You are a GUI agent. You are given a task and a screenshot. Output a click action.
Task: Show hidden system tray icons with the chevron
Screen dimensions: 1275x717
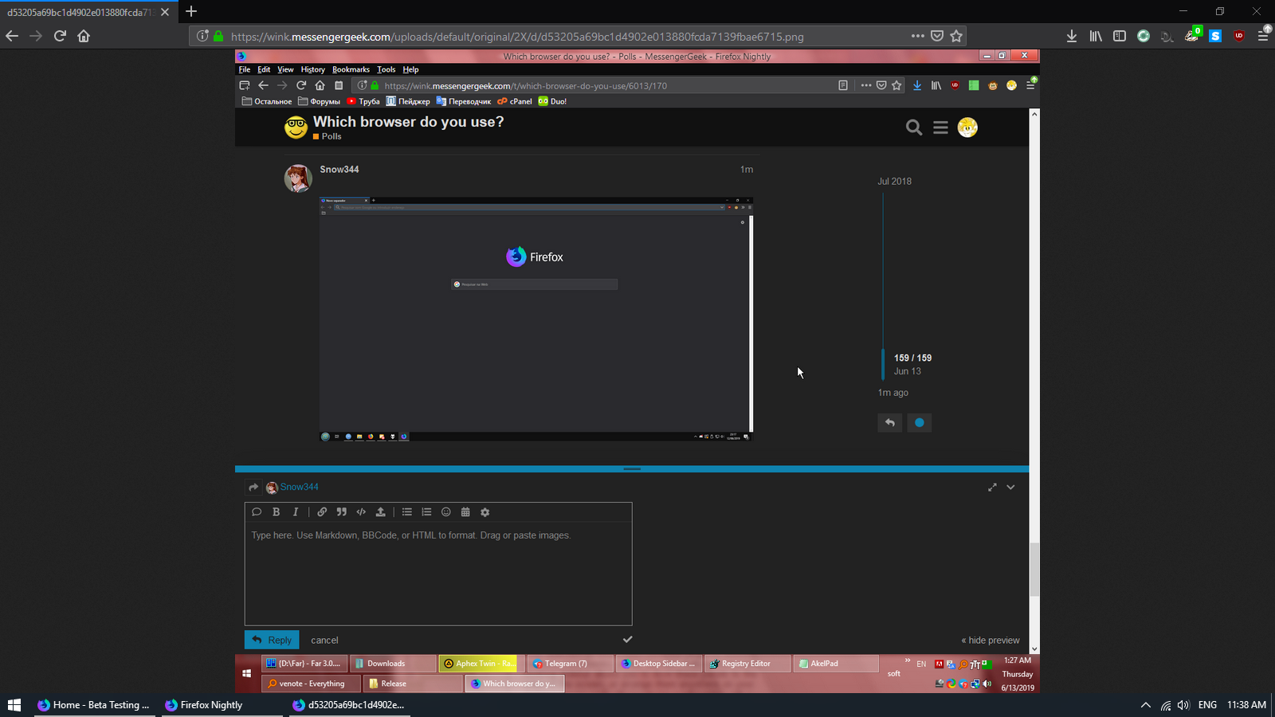(1146, 705)
